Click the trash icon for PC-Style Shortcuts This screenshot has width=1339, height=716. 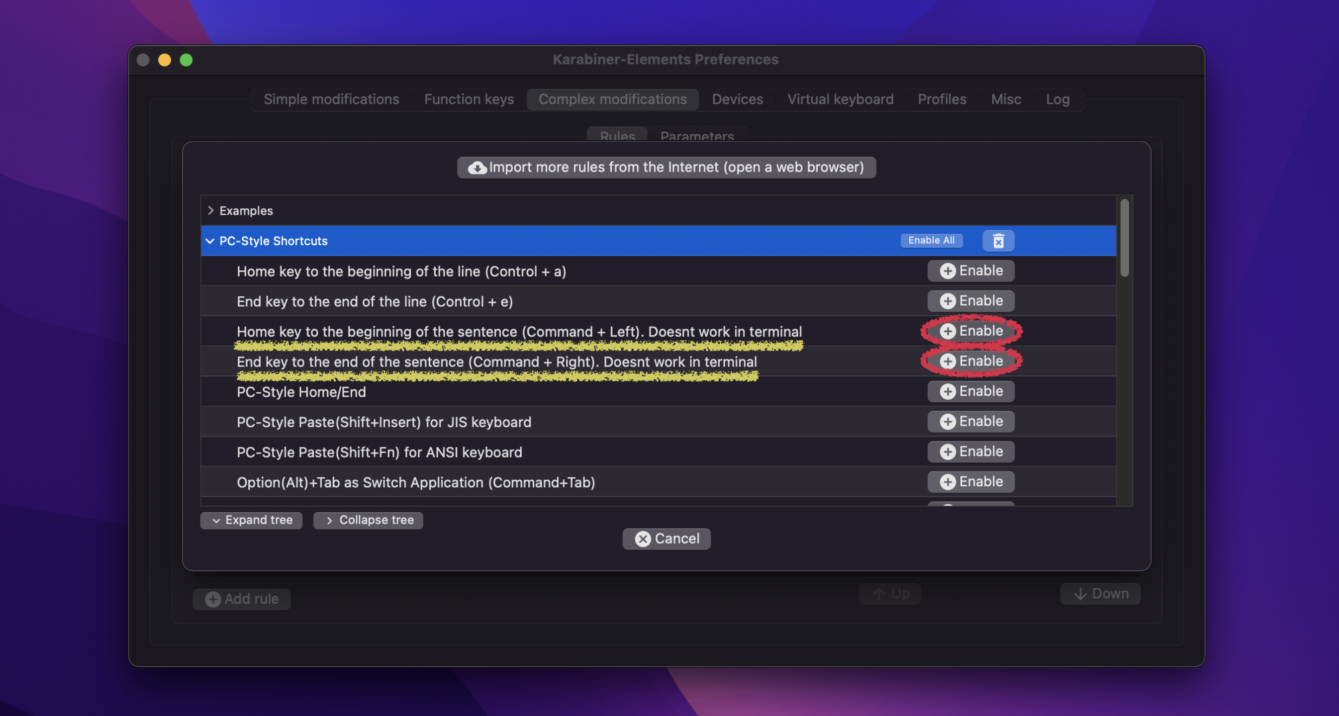coord(998,241)
